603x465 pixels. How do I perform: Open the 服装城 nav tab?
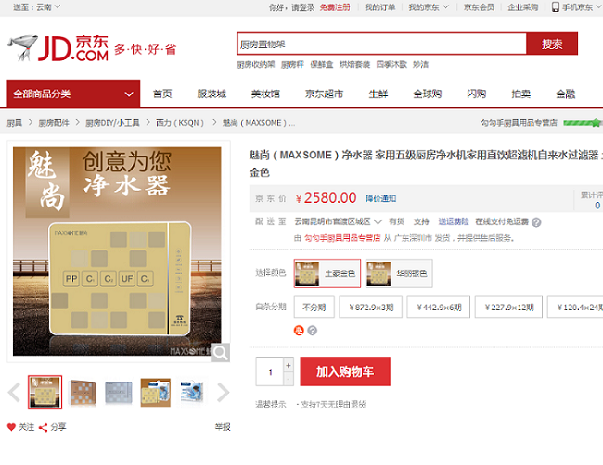tap(212, 94)
